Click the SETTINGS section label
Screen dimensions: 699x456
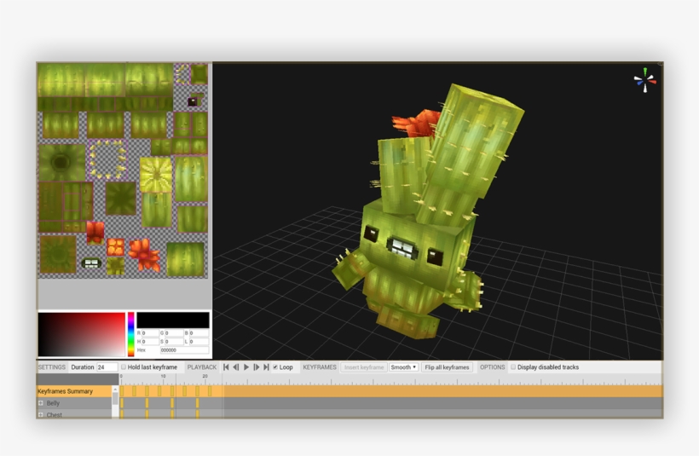[52, 367]
